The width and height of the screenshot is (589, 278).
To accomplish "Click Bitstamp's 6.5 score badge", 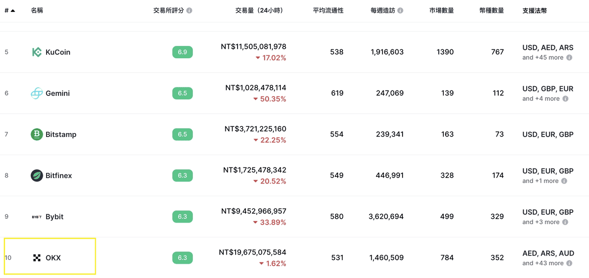I will pos(183,134).
